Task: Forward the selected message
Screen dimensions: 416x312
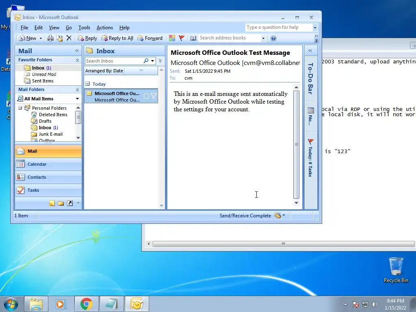Action: click(149, 38)
